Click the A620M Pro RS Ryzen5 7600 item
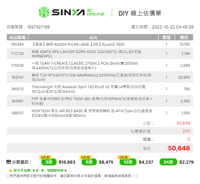The image size is (200, 184). pyautogui.click(x=78, y=44)
